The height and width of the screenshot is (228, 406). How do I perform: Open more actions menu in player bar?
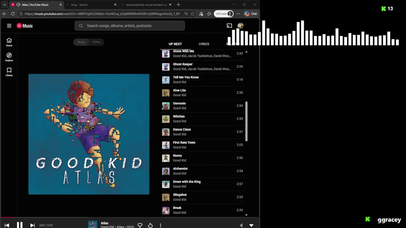point(160,225)
